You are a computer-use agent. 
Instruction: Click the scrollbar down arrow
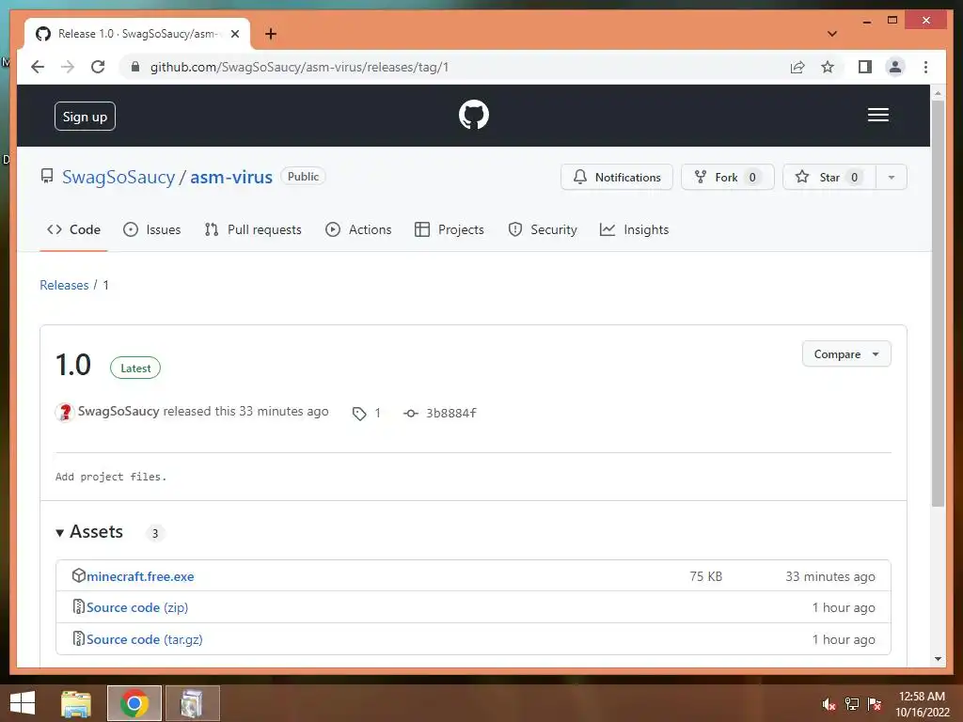tap(938, 659)
